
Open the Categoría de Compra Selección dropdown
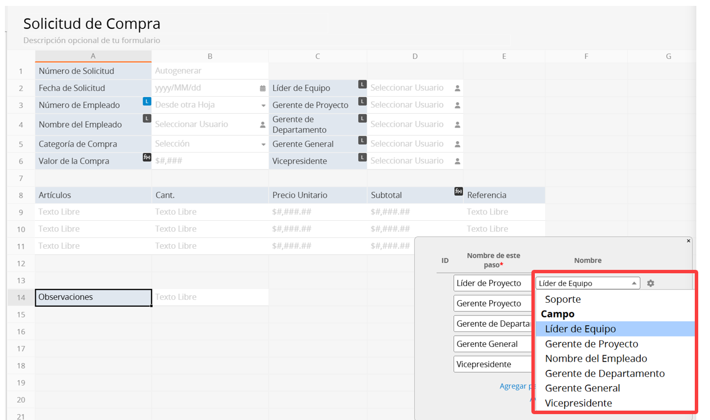point(263,144)
